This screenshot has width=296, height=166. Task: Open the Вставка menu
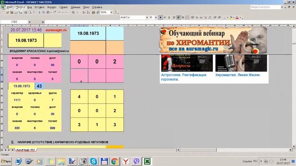(x=39, y=7)
